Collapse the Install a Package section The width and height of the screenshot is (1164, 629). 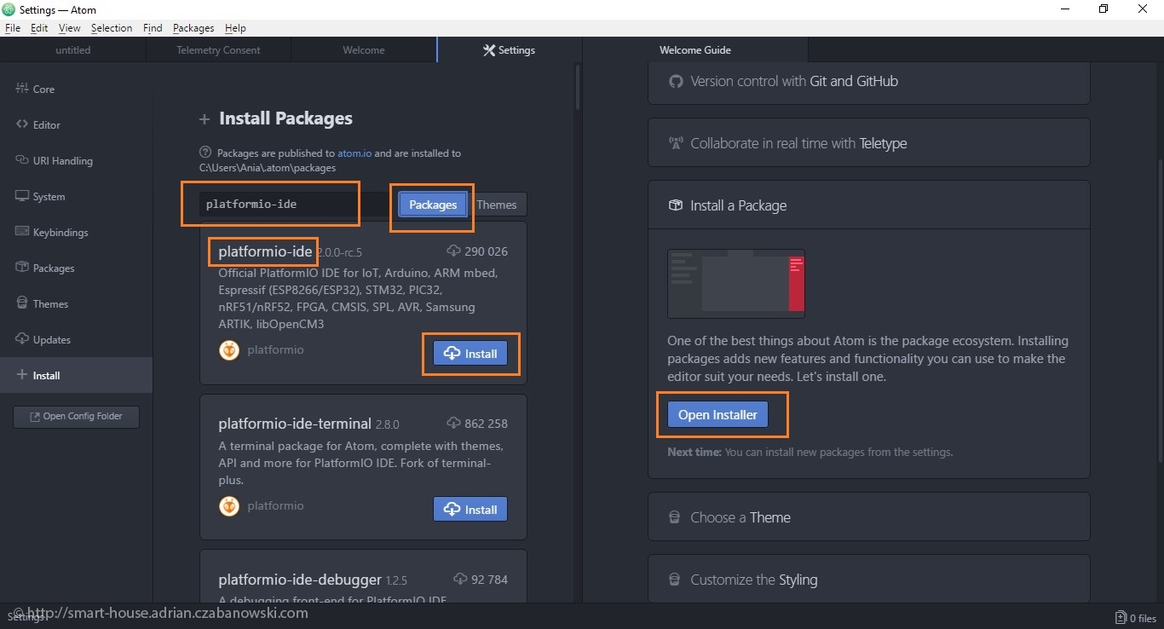point(869,205)
